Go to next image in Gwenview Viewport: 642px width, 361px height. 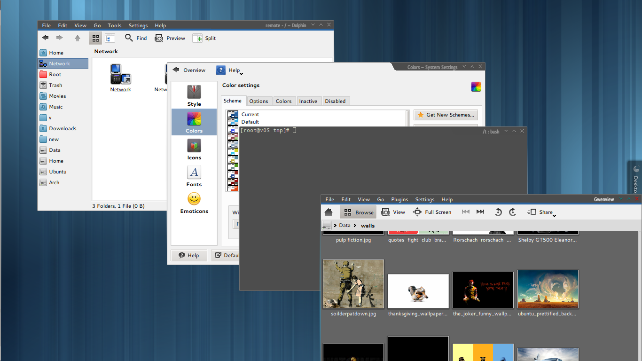[480, 212]
